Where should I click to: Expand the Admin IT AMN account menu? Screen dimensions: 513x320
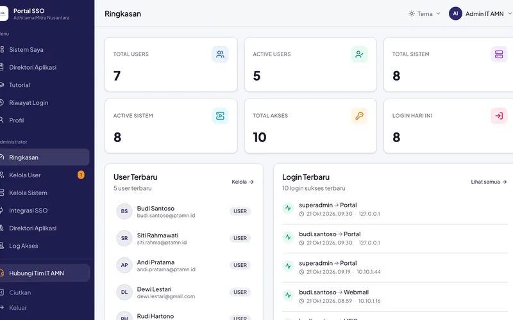(x=480, y=13)
